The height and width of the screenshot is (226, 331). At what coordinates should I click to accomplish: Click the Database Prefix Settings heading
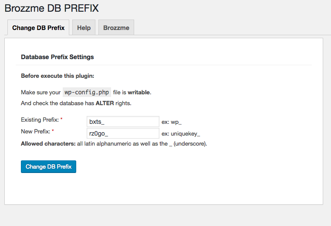(57, 56)
